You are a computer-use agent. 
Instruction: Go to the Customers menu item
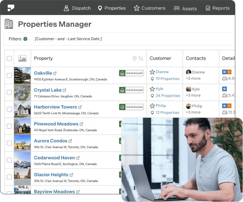point(149,8)
